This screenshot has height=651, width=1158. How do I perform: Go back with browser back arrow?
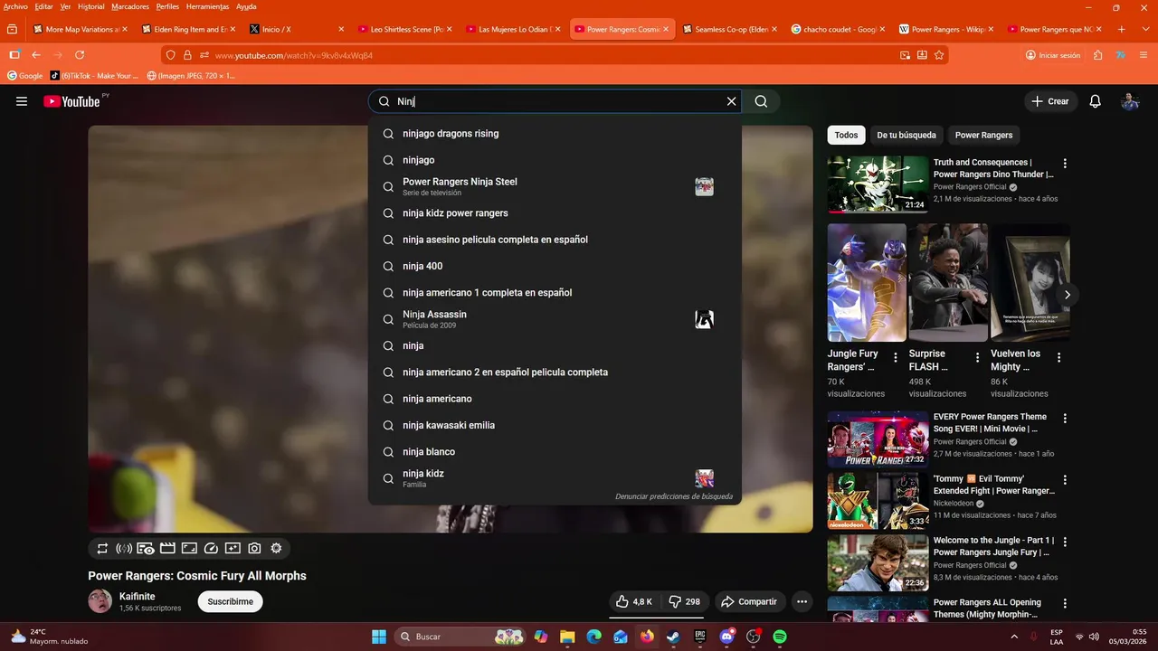pyautogui.click(x=36, y=55)
